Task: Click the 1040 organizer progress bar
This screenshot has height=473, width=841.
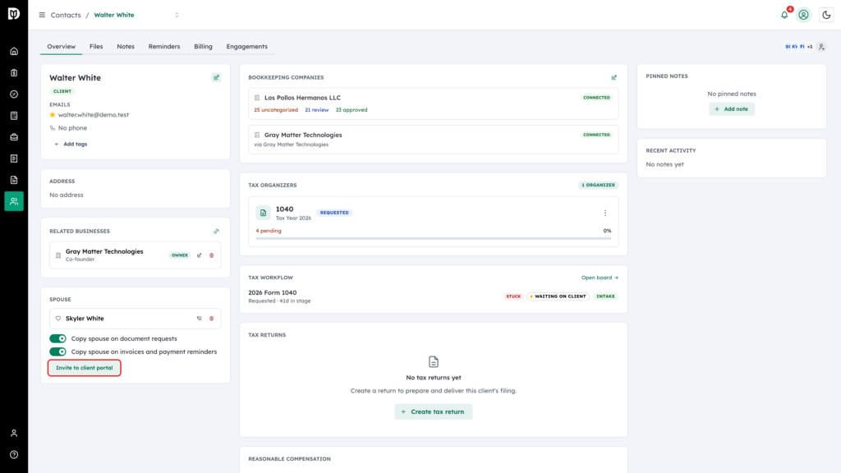Action: [434, 238]
